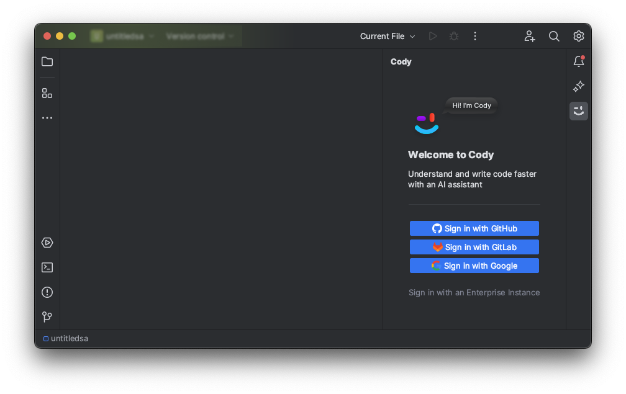Open Search Everywhere magnifier
The height and width of the screenshot is (394, 626).
click(554, 36)
